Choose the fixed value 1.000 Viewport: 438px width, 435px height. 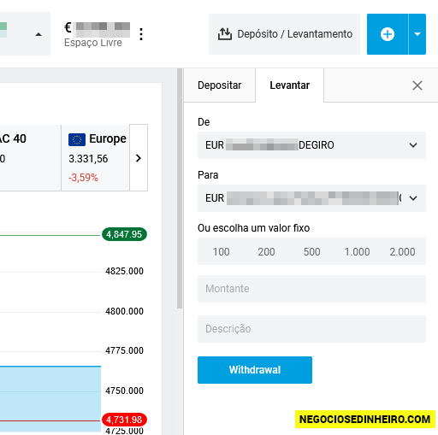point(357,251)
